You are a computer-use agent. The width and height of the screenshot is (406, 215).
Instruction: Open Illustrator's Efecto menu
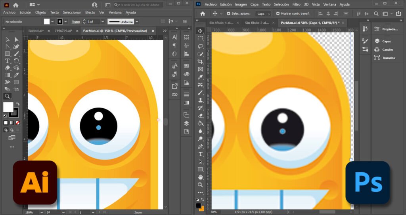click(x=90, y=12)
